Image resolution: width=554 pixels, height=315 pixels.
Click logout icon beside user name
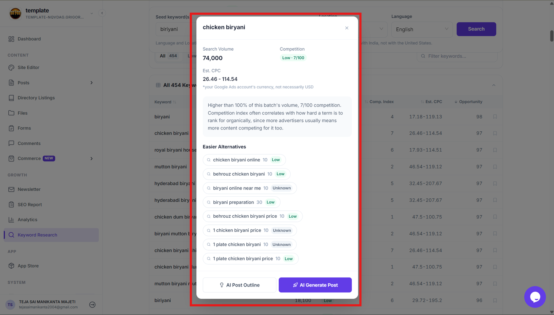pos(92,305)
